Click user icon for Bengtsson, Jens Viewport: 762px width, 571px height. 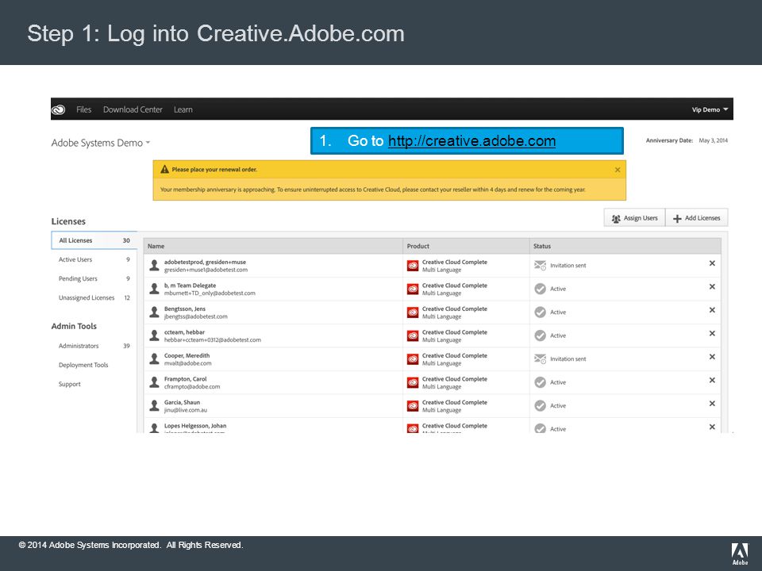coord(154,312)
